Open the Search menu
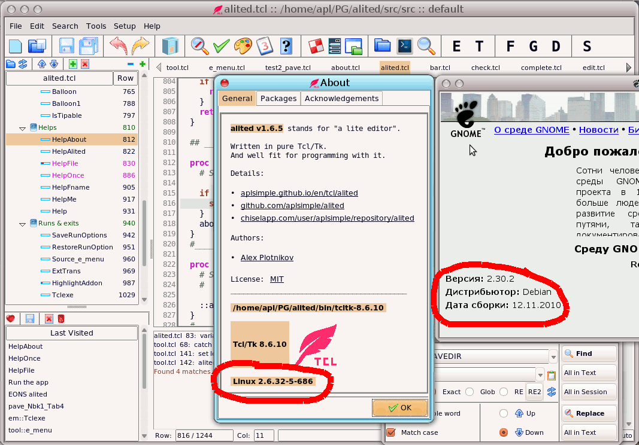The height and width of the screenshot is (445, 639). 65,26
